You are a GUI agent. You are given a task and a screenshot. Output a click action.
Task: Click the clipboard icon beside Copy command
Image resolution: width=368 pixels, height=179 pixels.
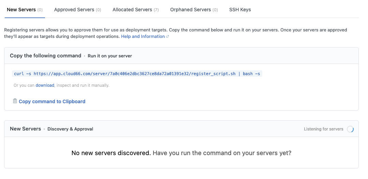[15, 101]
